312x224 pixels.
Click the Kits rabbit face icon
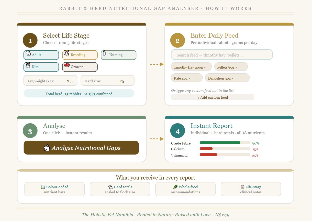(x=28, y=65)
